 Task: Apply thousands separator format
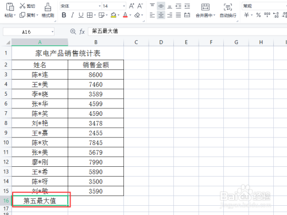(x=267, y=15)
